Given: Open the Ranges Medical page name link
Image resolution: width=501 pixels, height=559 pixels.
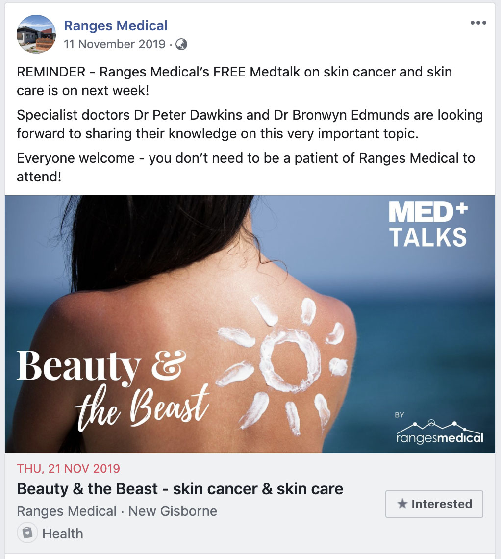Looking at the screenshot, I should pyautogui.click(x=116, y=25).
